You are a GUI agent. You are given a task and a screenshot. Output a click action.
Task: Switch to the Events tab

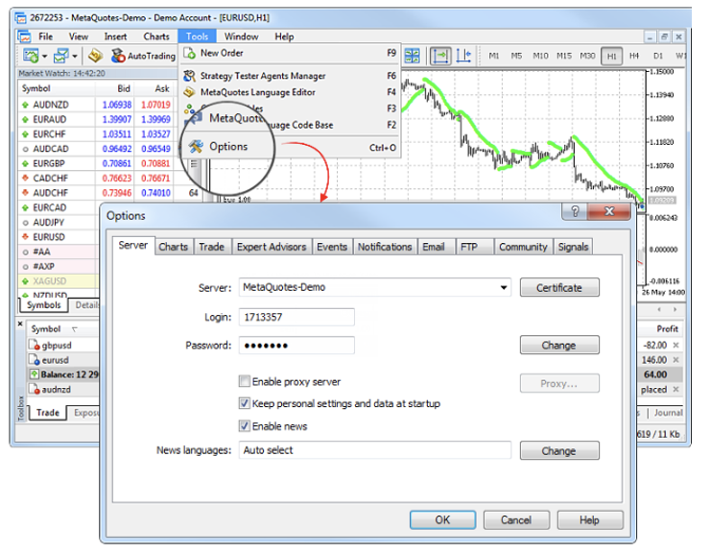331,247
